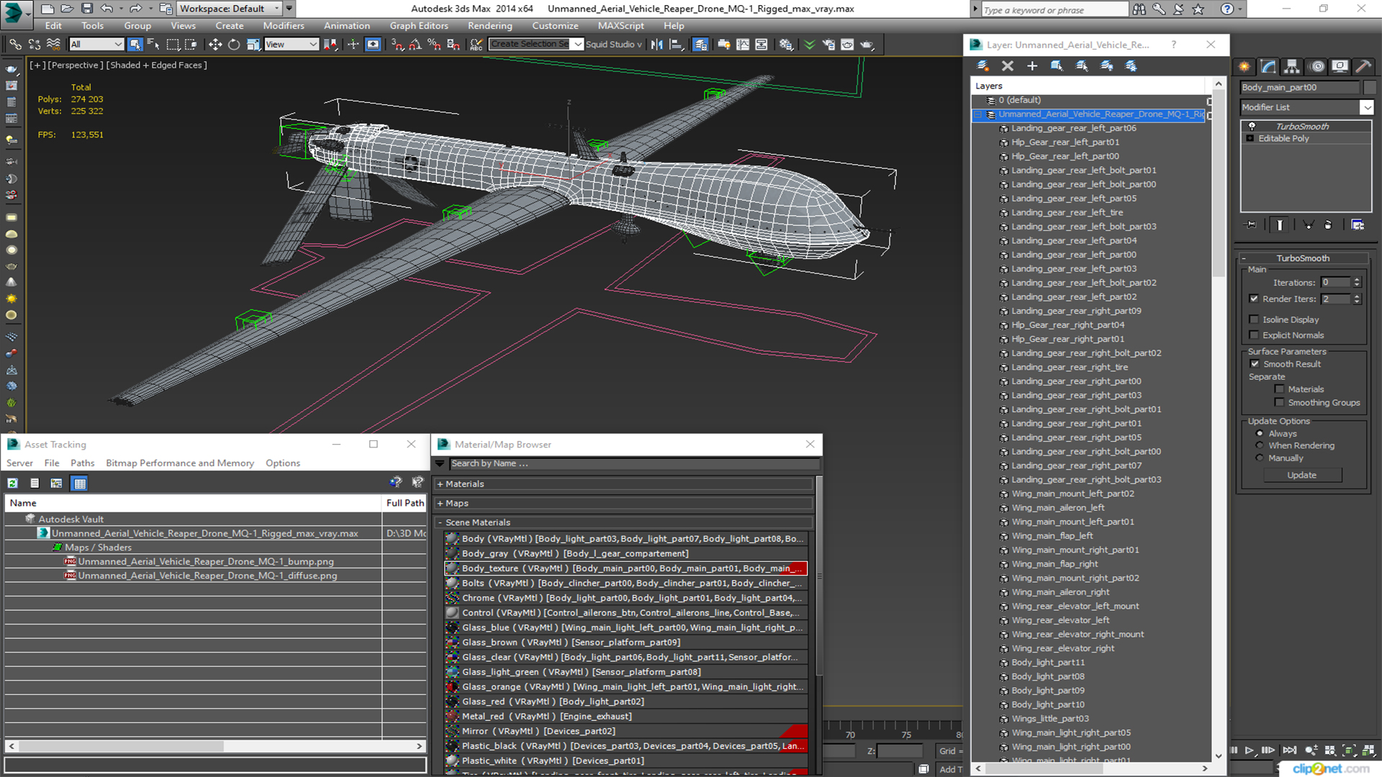The height and width of the screenshot is (777, 1382).
Task: Click Table View icon in Asset Tracking
Action: click(x=80, y=483)
